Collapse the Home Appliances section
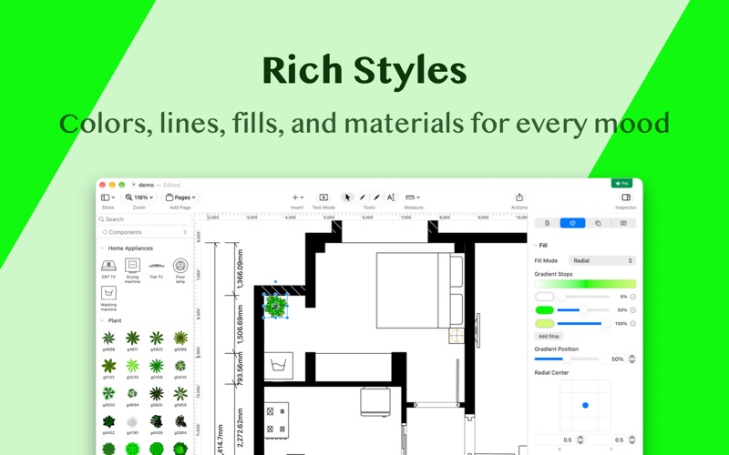 click(x=102, y=248)
